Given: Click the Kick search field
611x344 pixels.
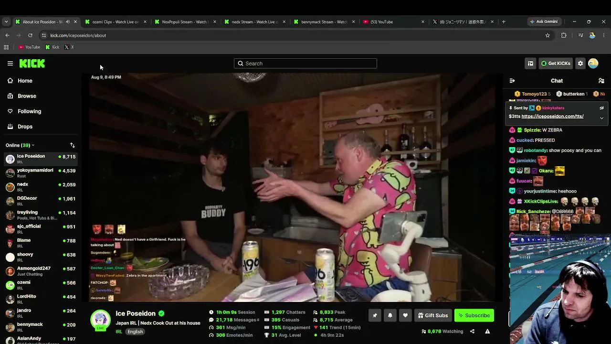Looking at the screenshot, I should [305, 63].
